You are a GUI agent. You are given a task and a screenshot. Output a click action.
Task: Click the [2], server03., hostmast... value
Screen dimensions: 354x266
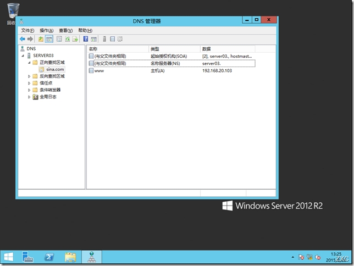coord(227,56)
